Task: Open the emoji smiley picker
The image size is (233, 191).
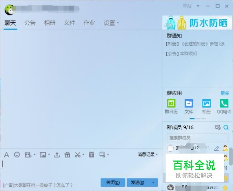Action: click(17, 155)
